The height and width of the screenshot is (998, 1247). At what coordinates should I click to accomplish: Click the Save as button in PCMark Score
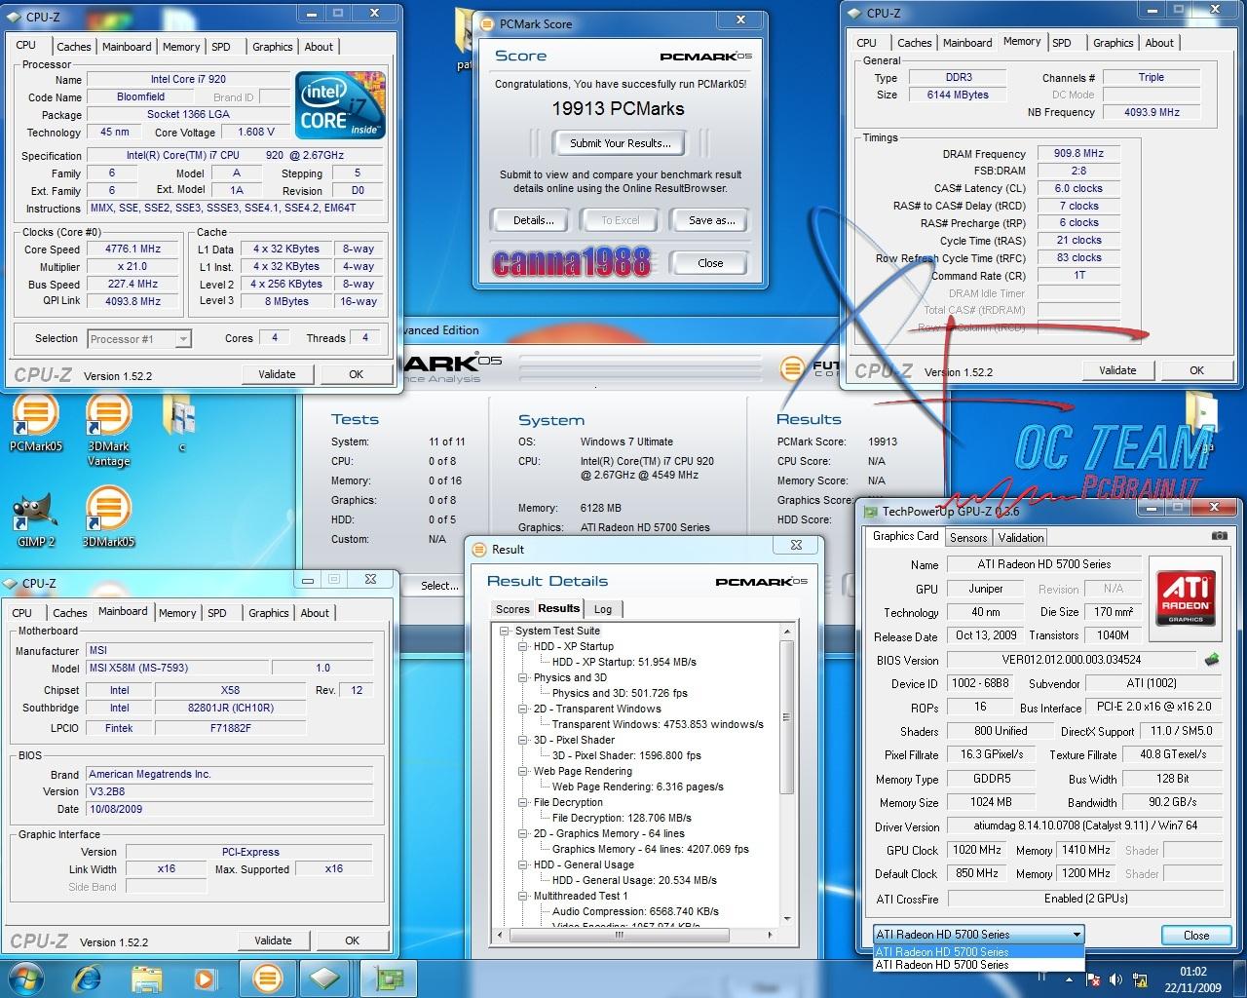click(712, 220)
